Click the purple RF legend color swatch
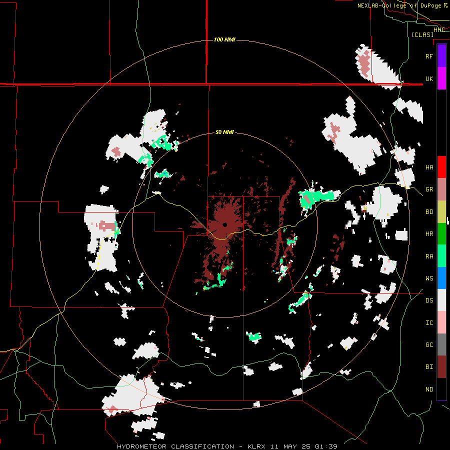 tap(441, 56)
